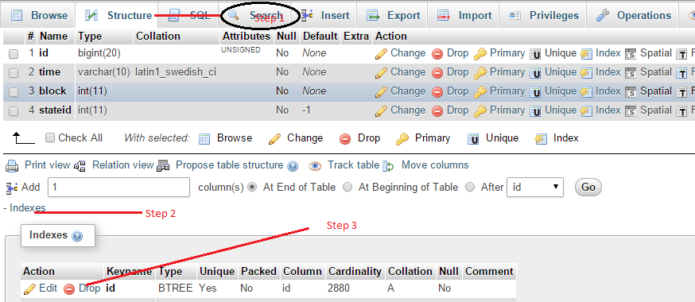The width and height of the screenshot is (695, 302).
Task: Select the At Beginning of Table radio
Action: coord(348,188)
